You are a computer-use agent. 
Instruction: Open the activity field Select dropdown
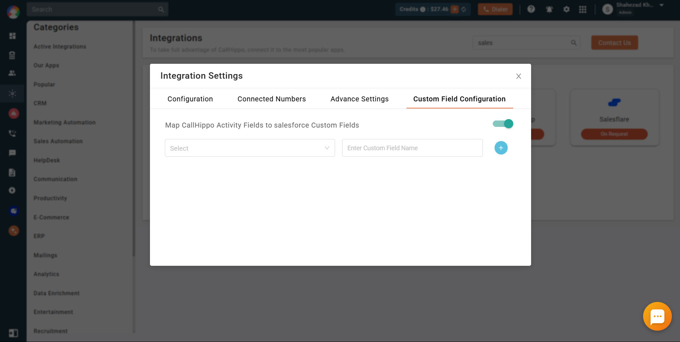click(250, 148)
